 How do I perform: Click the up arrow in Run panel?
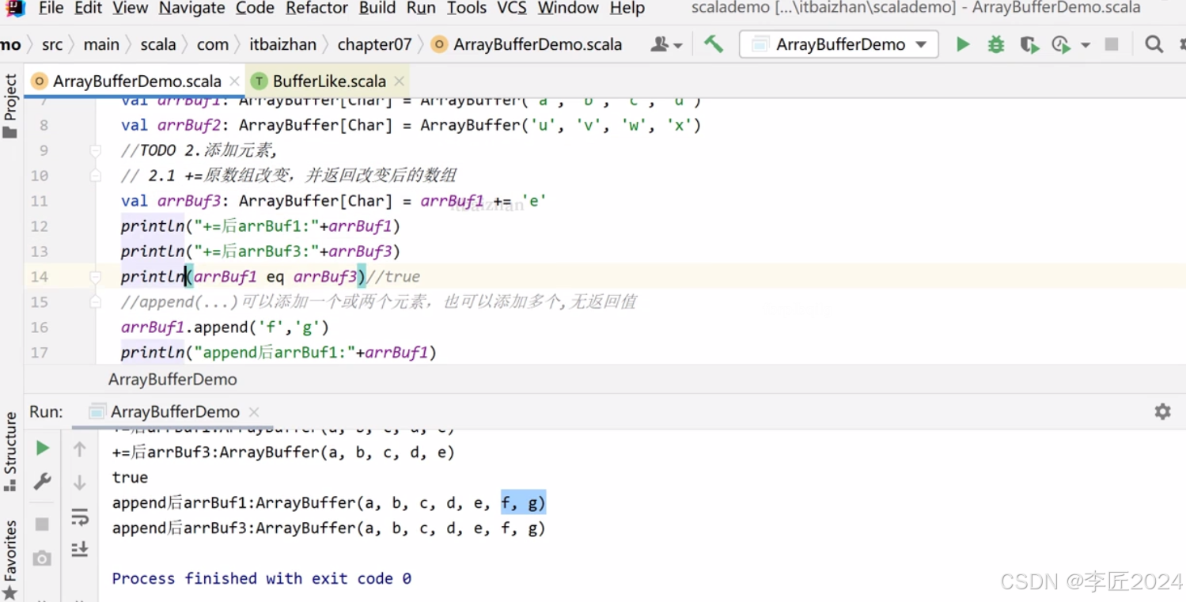79,449
